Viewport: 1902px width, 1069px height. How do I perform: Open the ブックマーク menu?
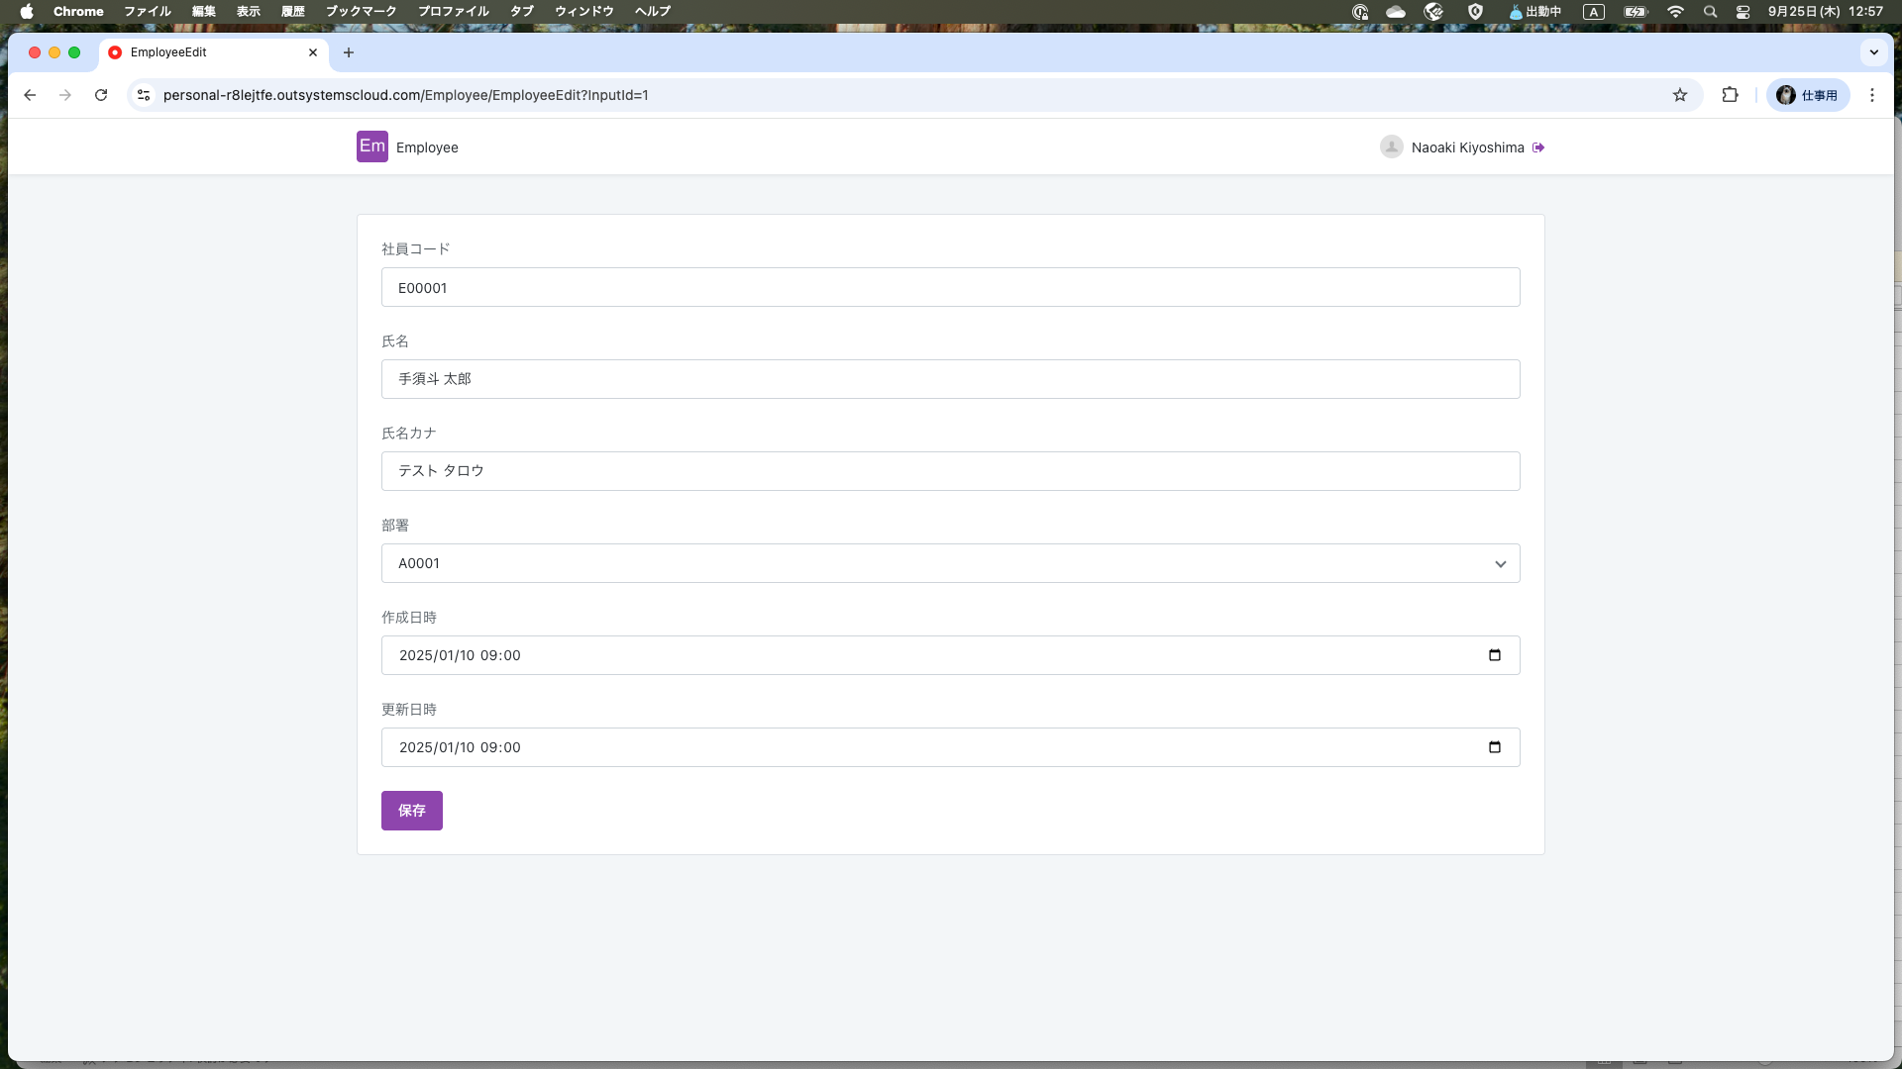[x=361, y=11]
